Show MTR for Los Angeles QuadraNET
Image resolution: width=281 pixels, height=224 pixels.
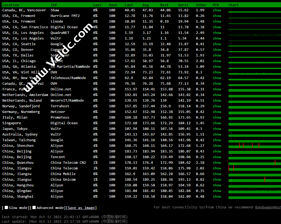[x=217, y=33]
